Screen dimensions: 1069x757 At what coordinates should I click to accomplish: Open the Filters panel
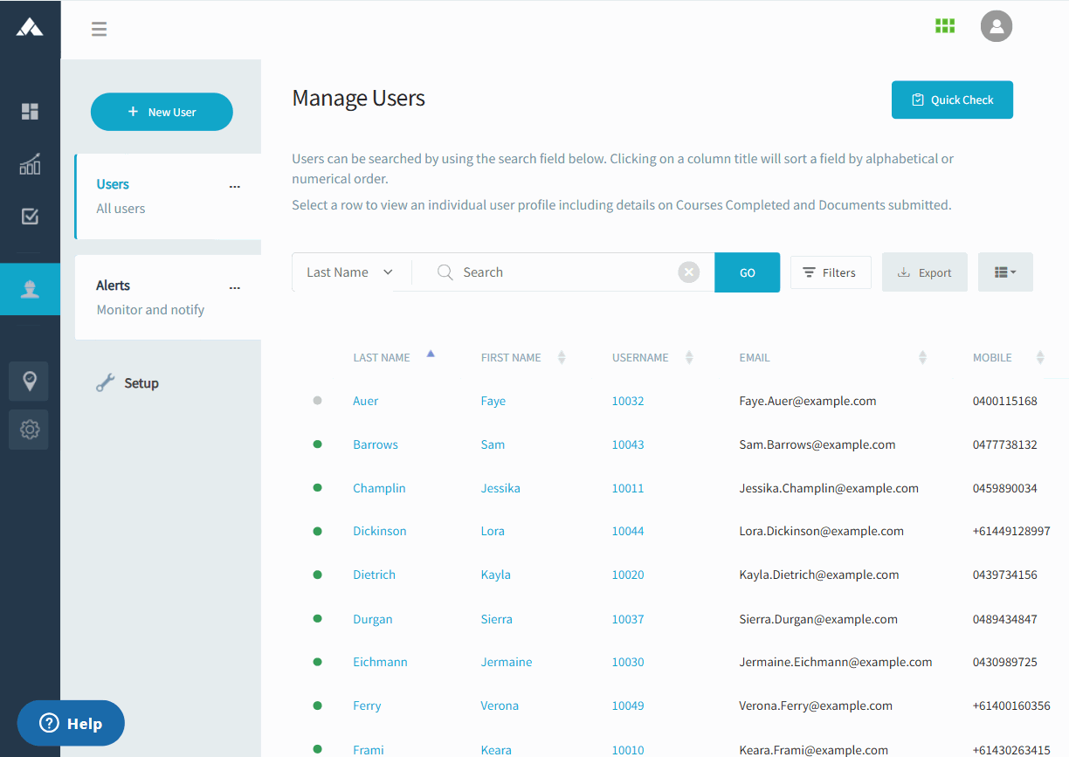pos(830,272)
